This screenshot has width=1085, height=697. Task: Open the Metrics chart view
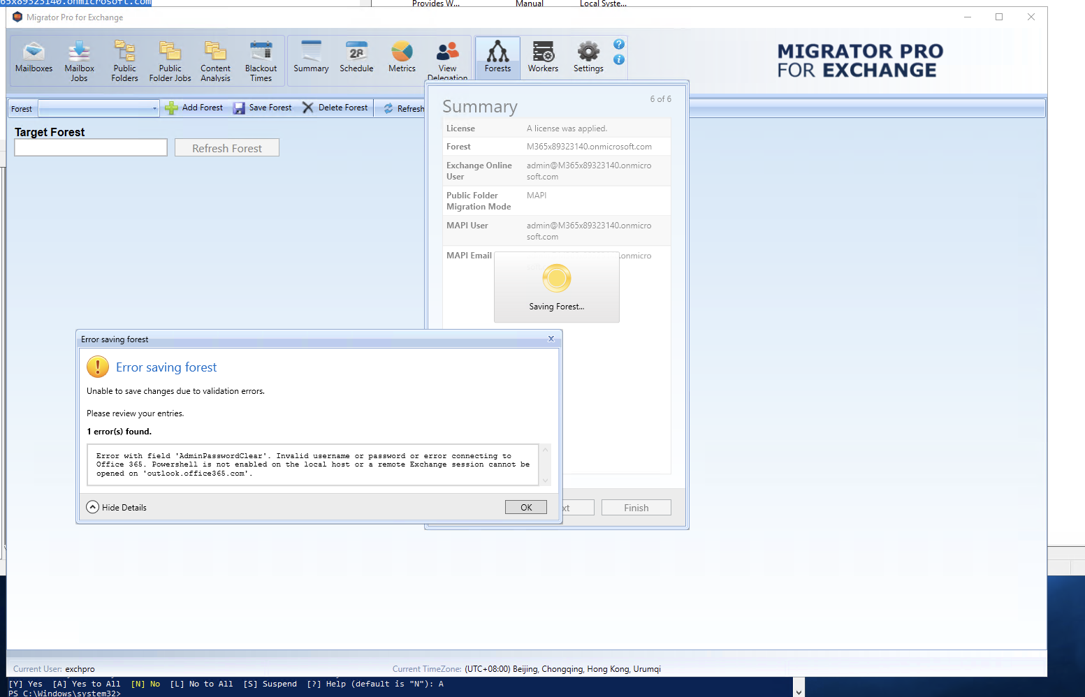tap(402, 58)
